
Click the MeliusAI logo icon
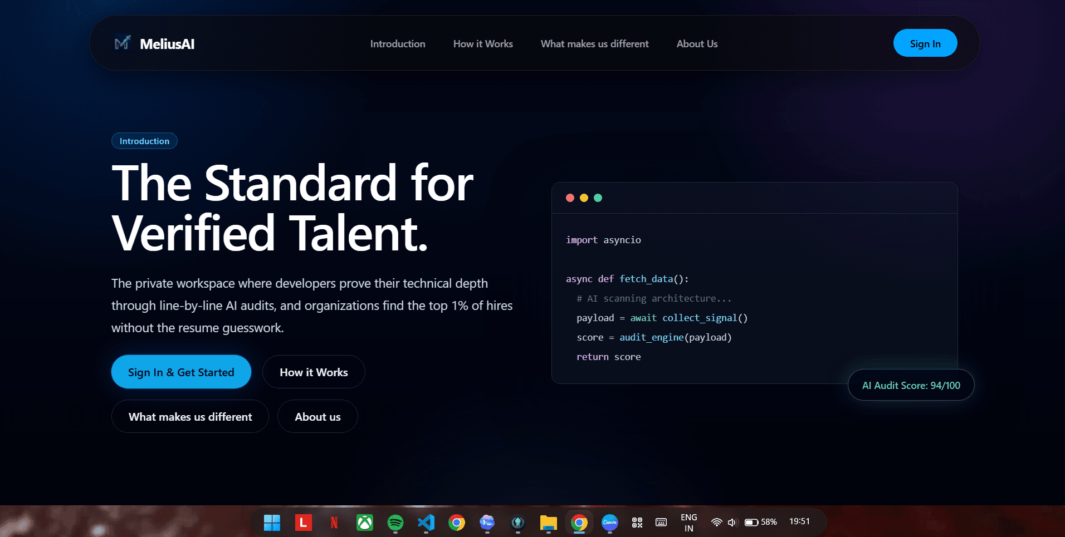123,43
